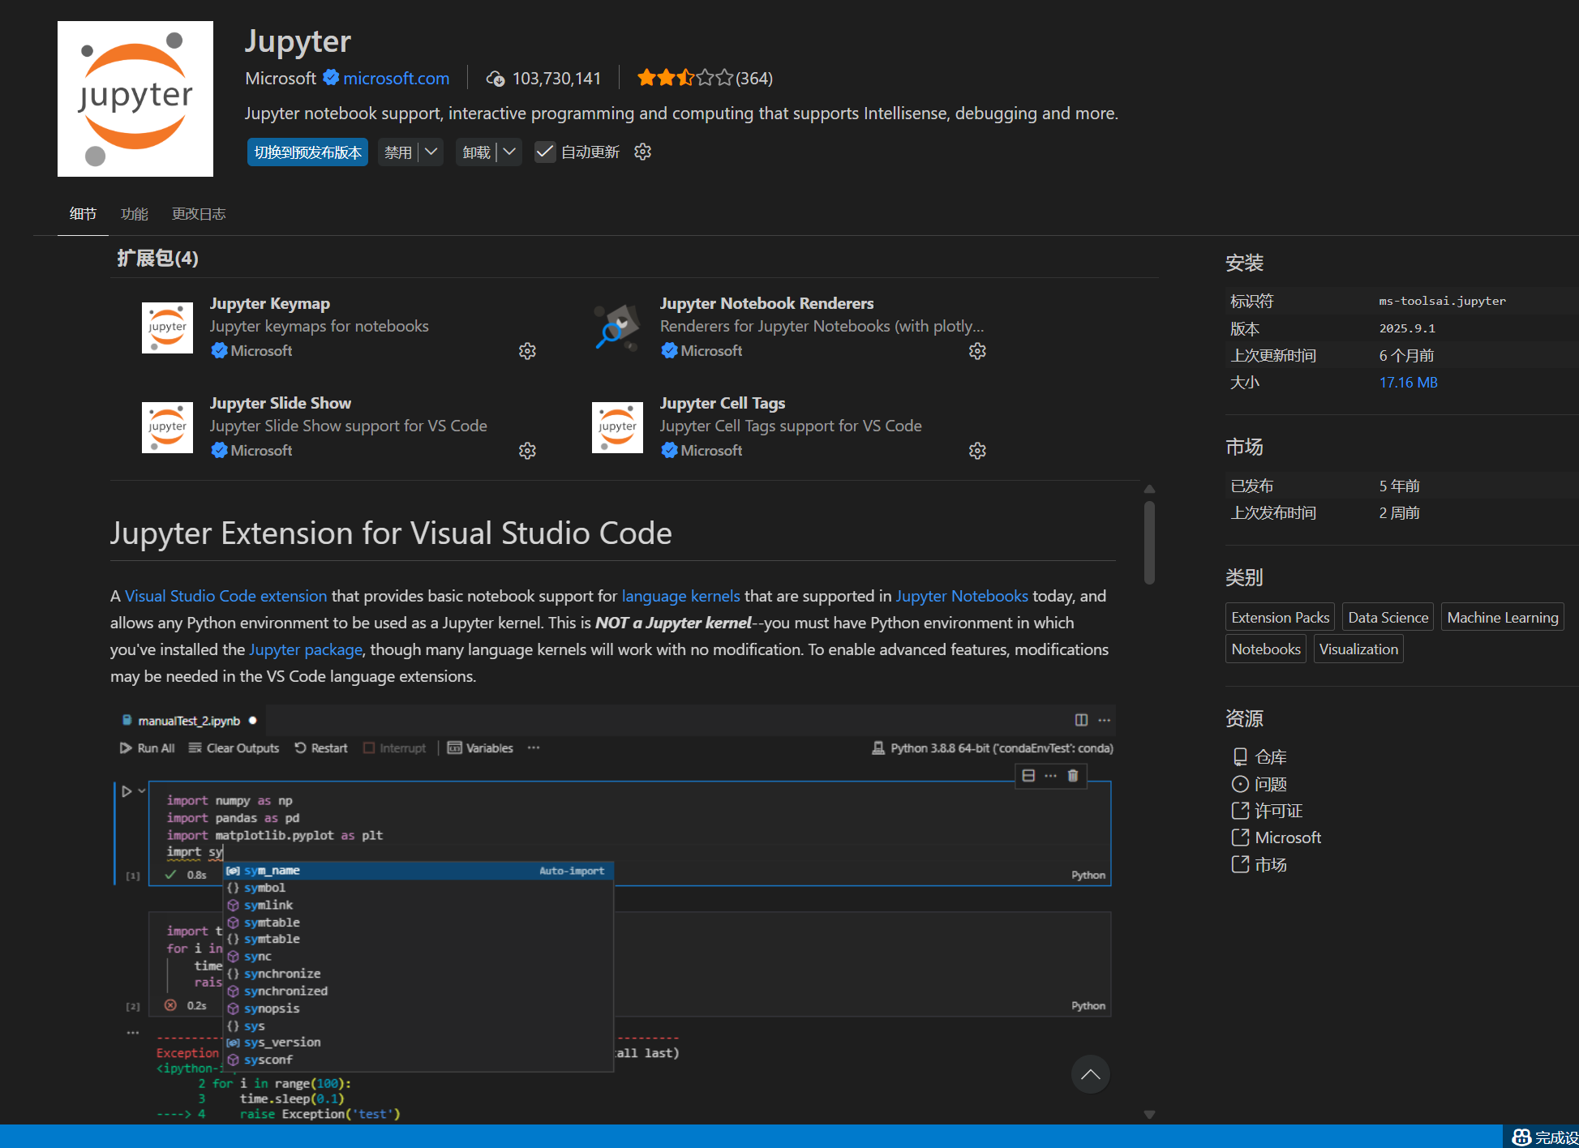
Task: Open the microsoft.com publisher link
Action: [396, 78]
